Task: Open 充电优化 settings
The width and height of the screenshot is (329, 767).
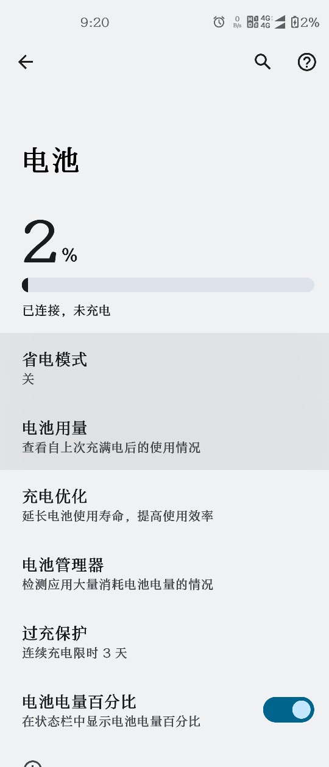Action: pos(164,505)
